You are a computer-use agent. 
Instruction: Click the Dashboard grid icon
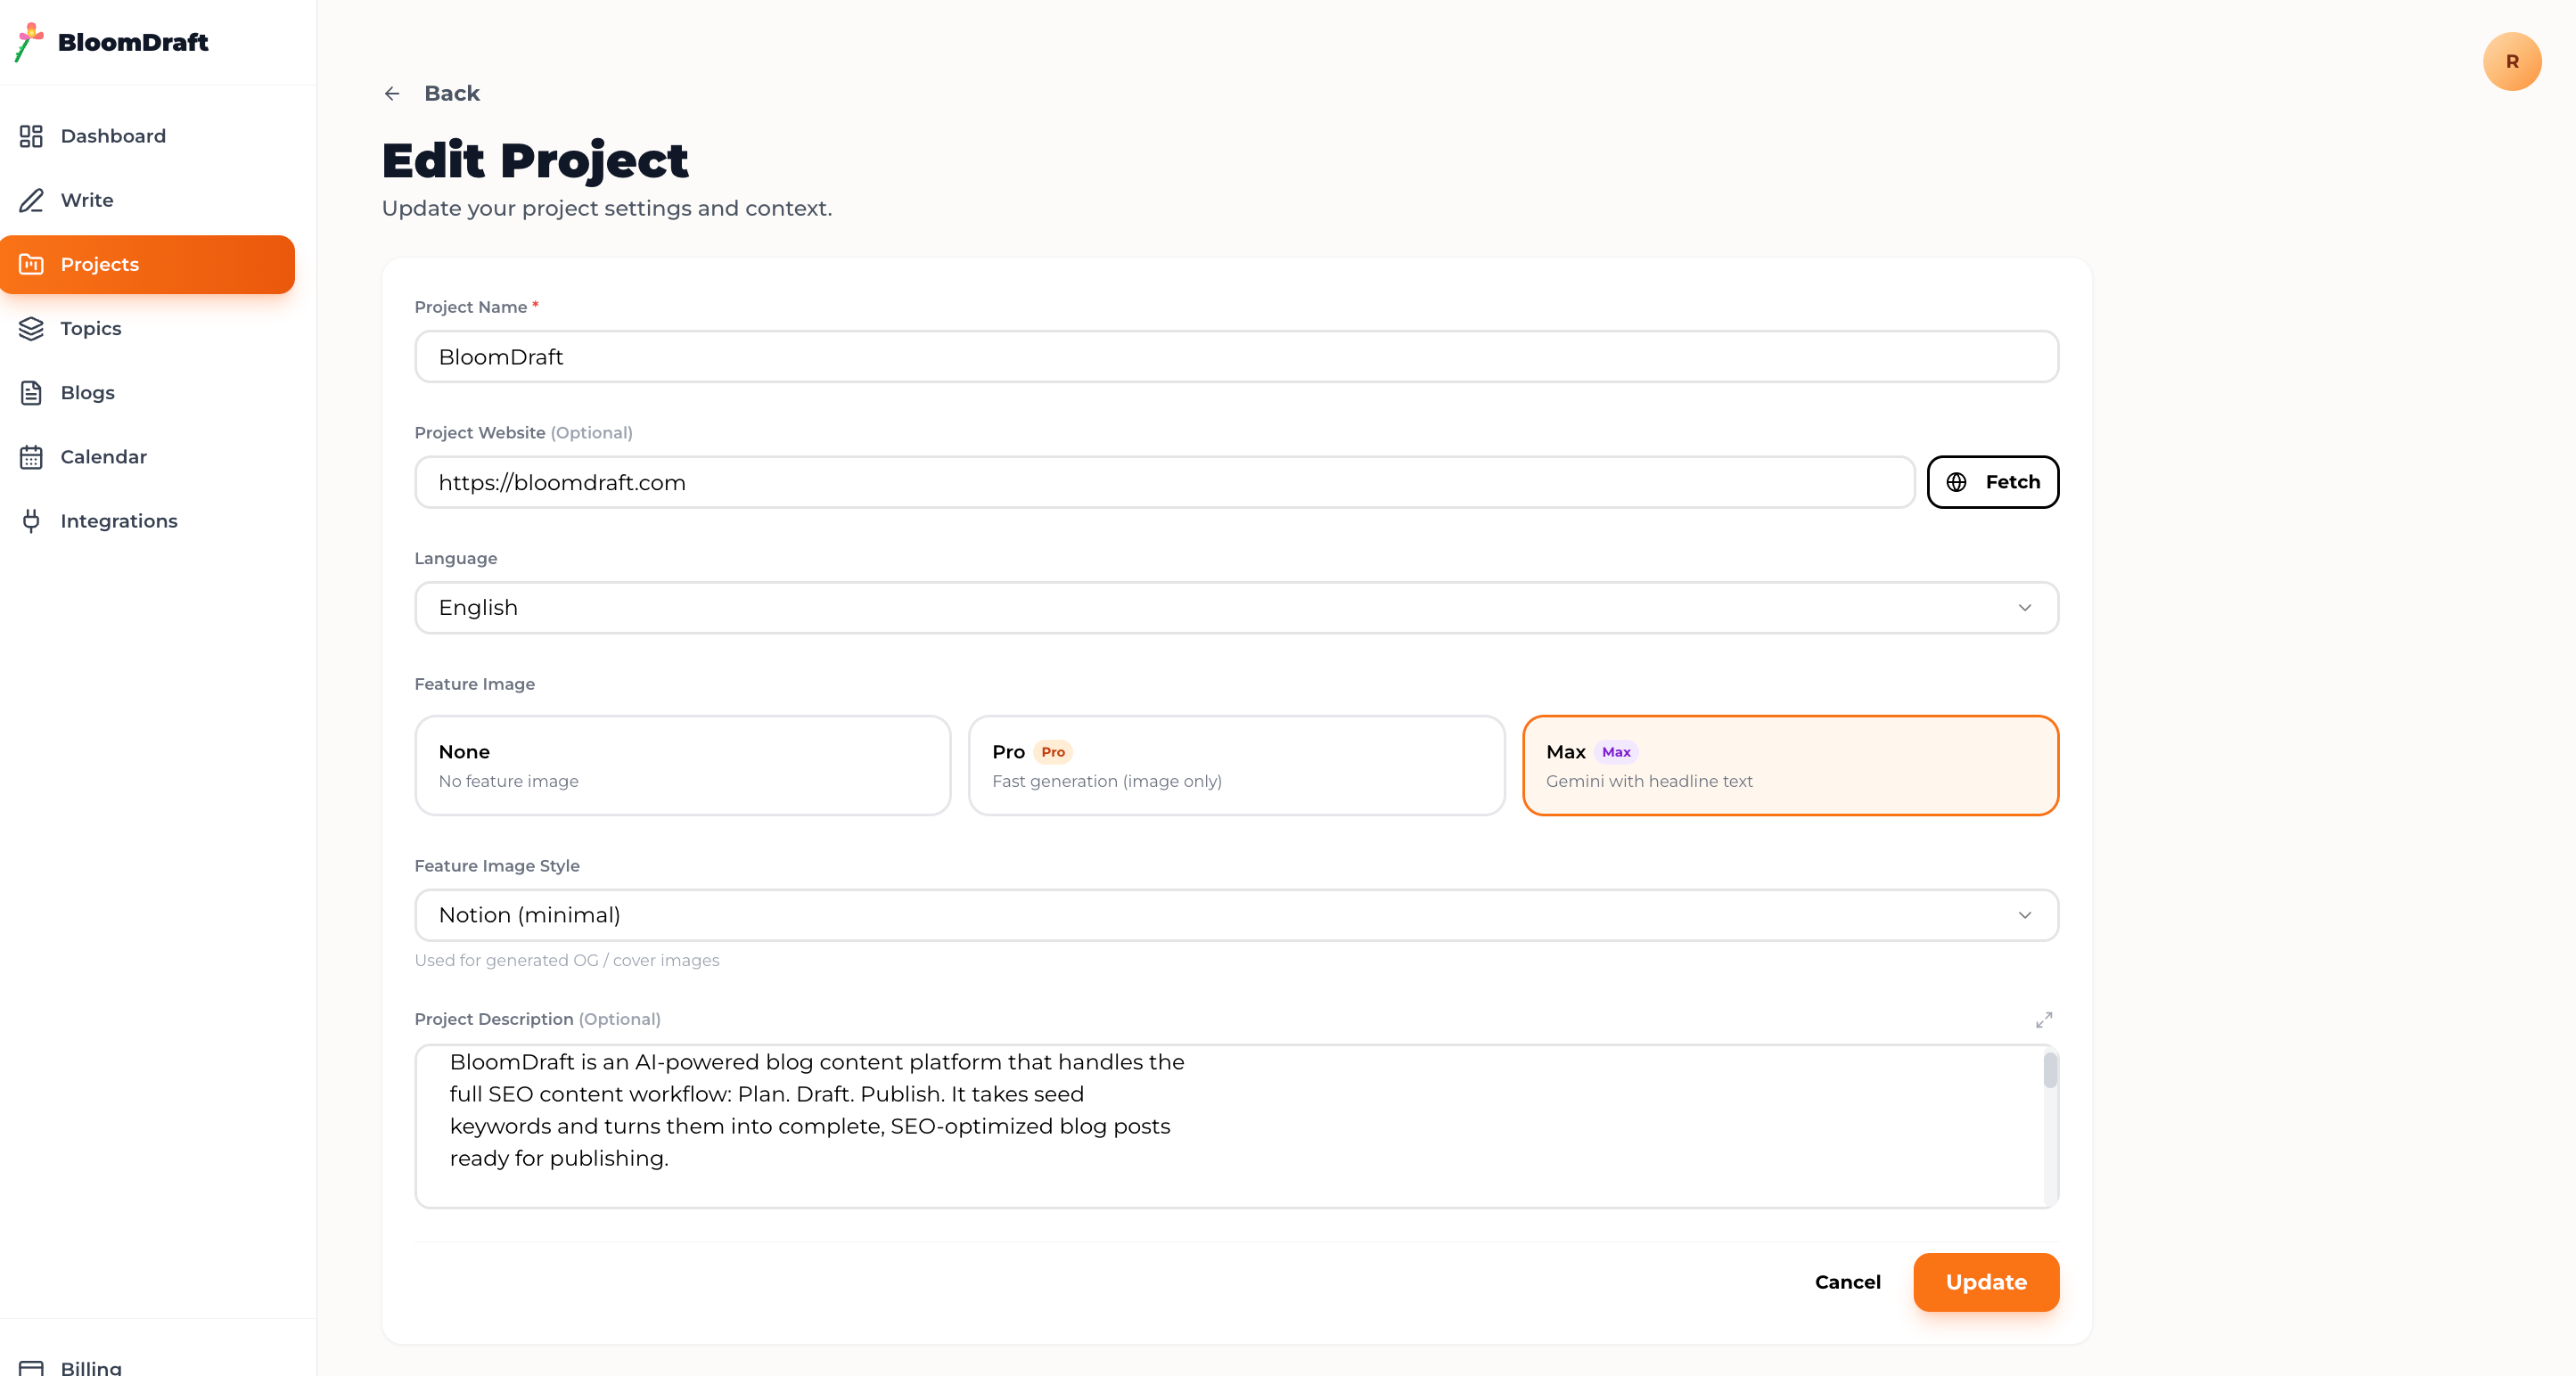point(31,136)
